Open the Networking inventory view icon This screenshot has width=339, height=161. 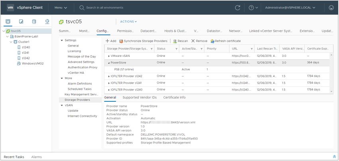click(47, 21)
